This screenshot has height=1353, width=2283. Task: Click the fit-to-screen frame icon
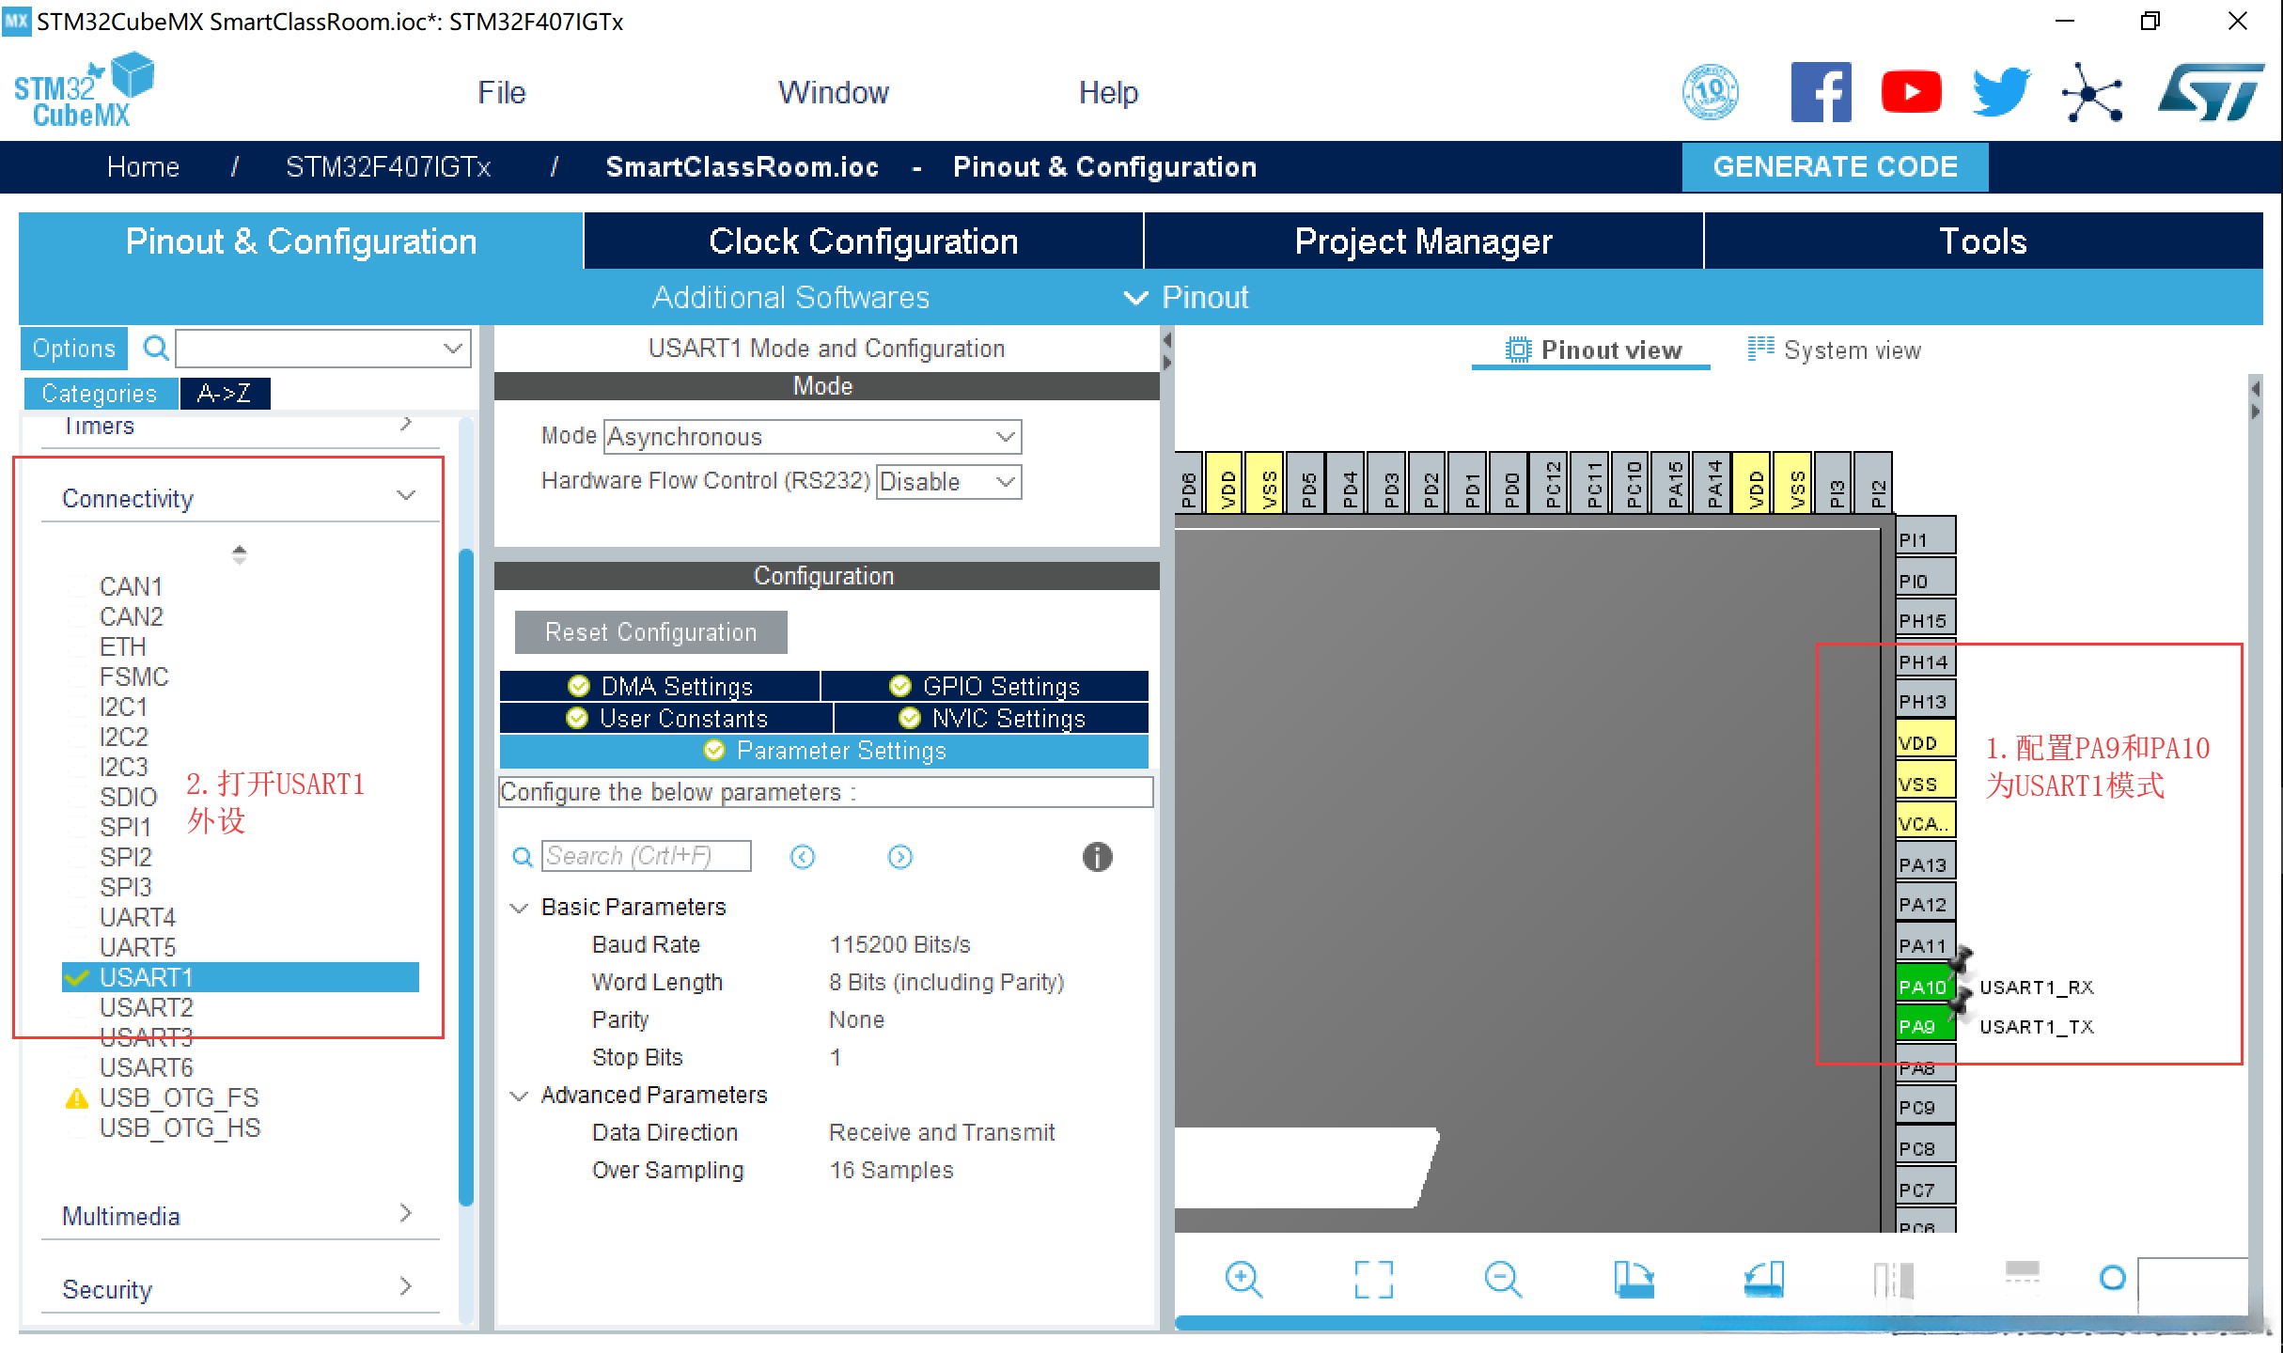pos(1373,1279)
